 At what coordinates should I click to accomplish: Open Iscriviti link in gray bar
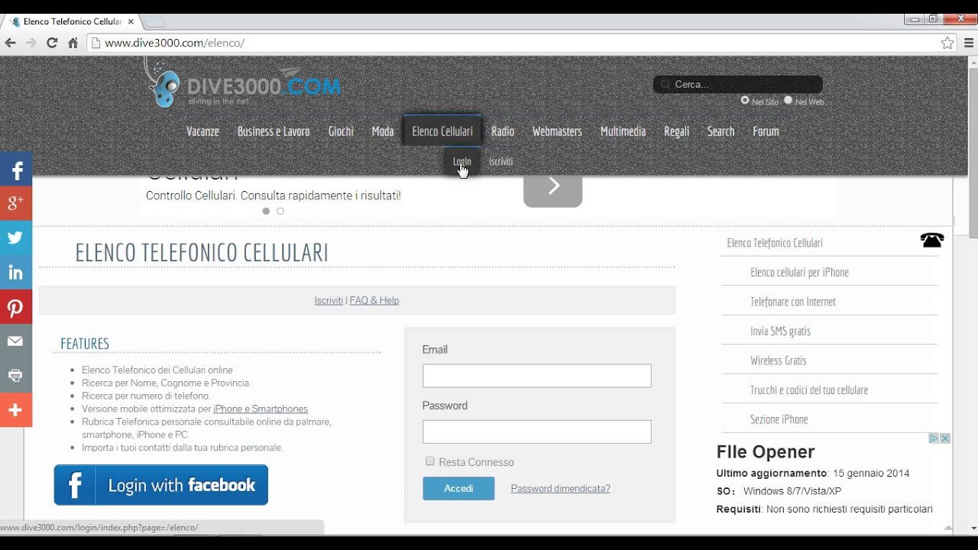click(329, 300)
